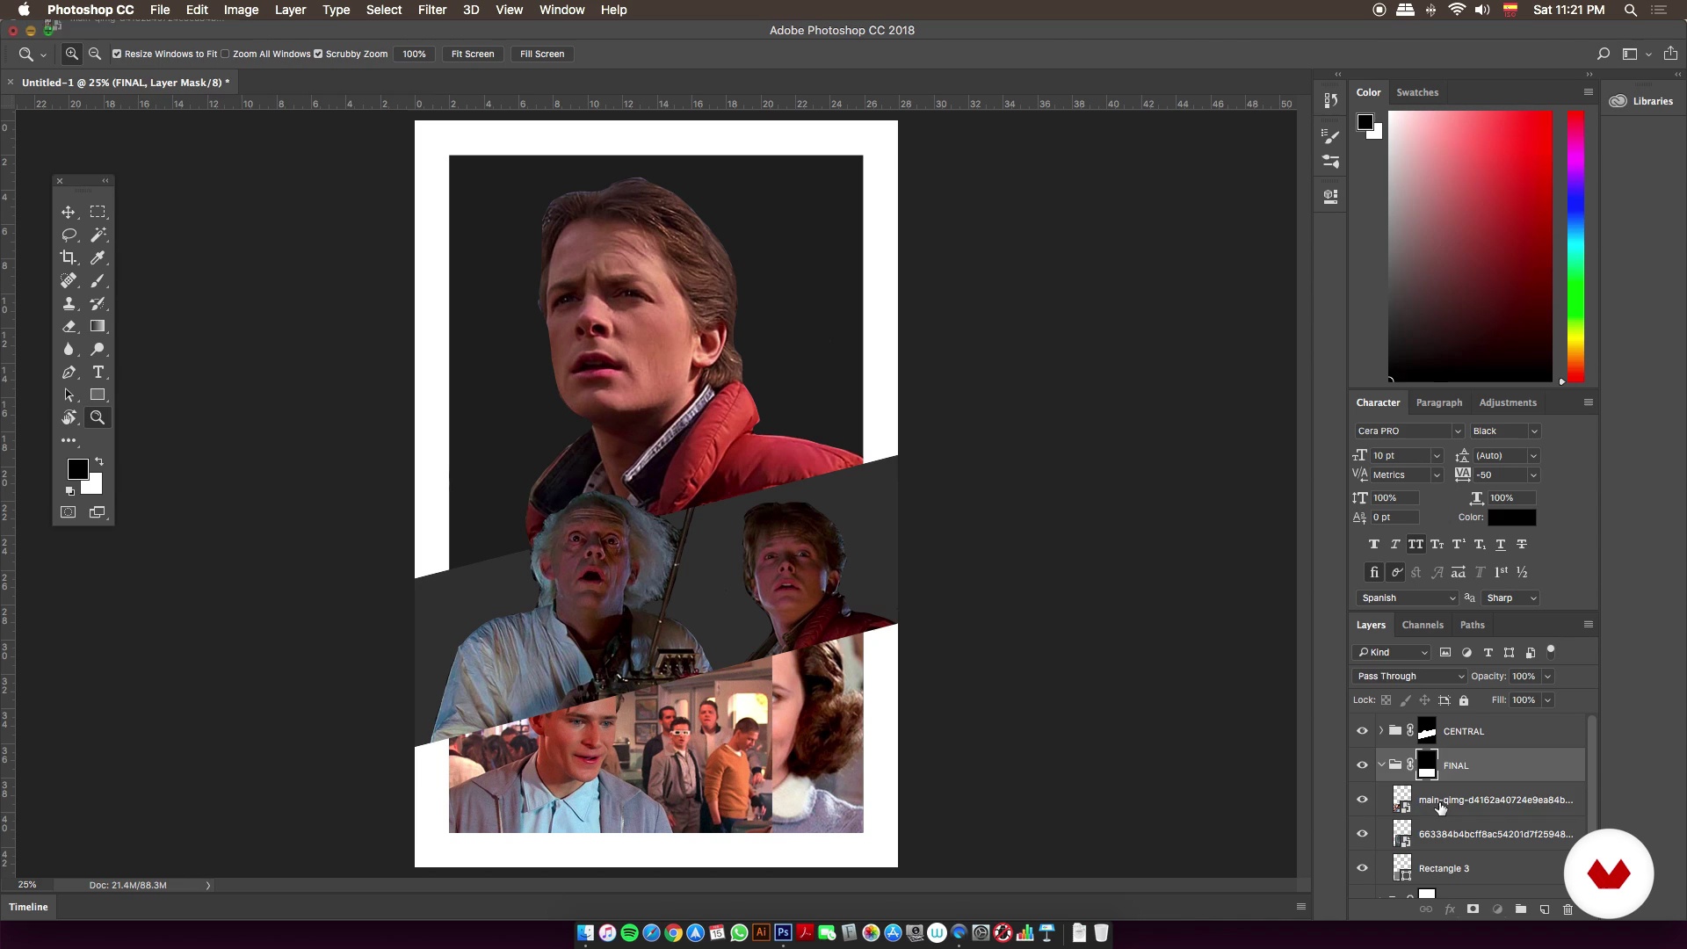The image size is (1687, 949).
Task: Select the Brush tool
Action: 98,280
